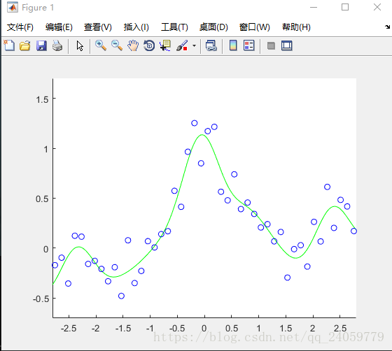Image resolution: width=392 pixels, height=351 pixels.
Task: Open the 插入(I) menu
Action: [136, 27]
